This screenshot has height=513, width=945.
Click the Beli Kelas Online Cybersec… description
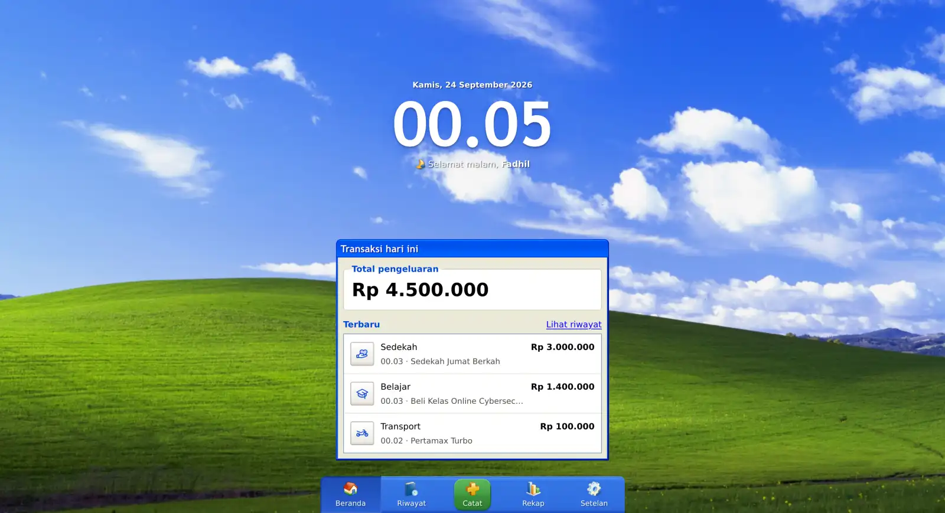click(467, 401)
